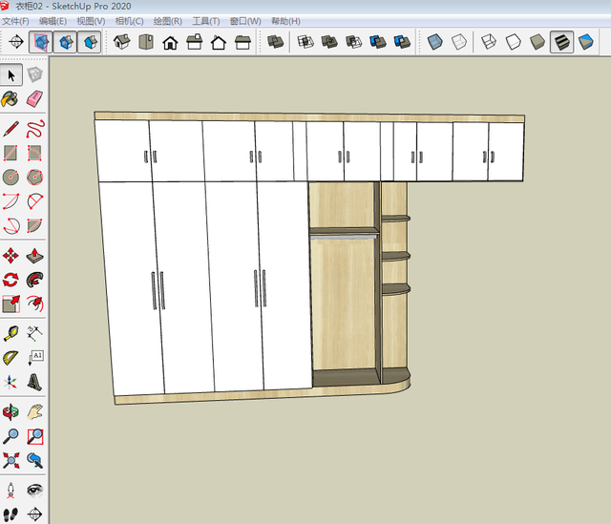Open the 视图(V) menu
The height and width of the screenshot is (524, 611).
click(x=91, y=21)
